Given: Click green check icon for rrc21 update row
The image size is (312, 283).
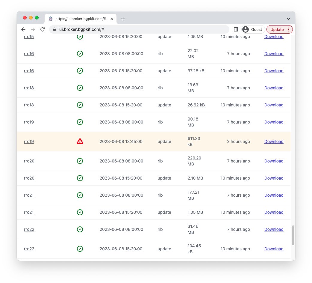Looking at the screenshot, I should tap(80, 212).
